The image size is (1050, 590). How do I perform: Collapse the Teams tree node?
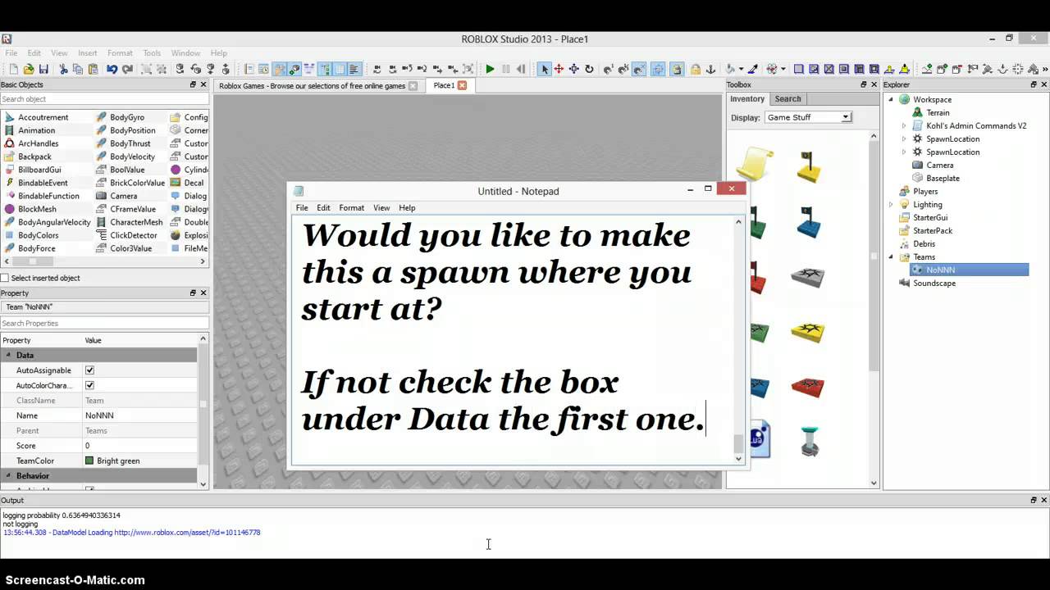(891, 256)
